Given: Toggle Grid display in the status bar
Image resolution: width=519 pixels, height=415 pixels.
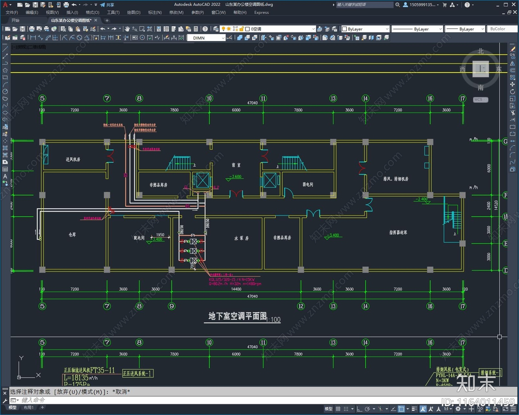Looking at the screenshot, I should 338,409.
